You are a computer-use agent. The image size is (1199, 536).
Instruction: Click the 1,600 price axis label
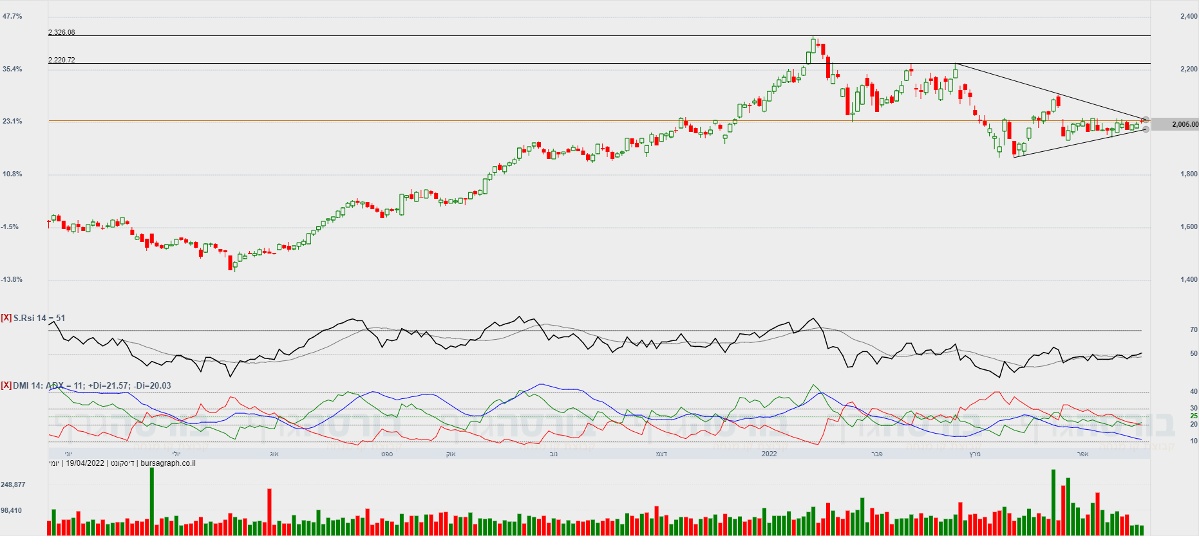click(1189, 226)
